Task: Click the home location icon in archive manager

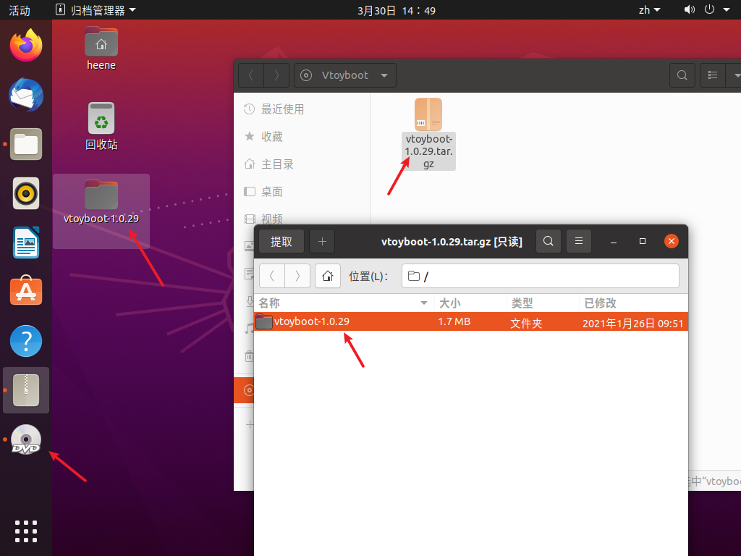Action: click(x=328, y=276)
